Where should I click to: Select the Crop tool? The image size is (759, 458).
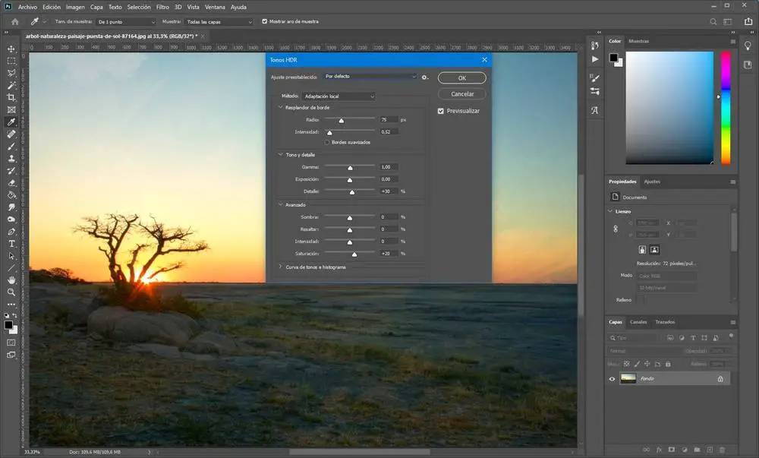point(11,97)
